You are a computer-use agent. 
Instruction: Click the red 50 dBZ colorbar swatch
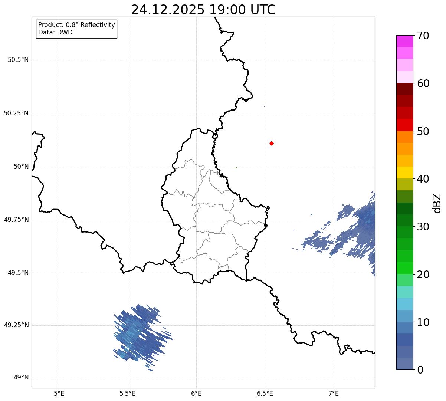pyautogui.click(x=404, y=125)
